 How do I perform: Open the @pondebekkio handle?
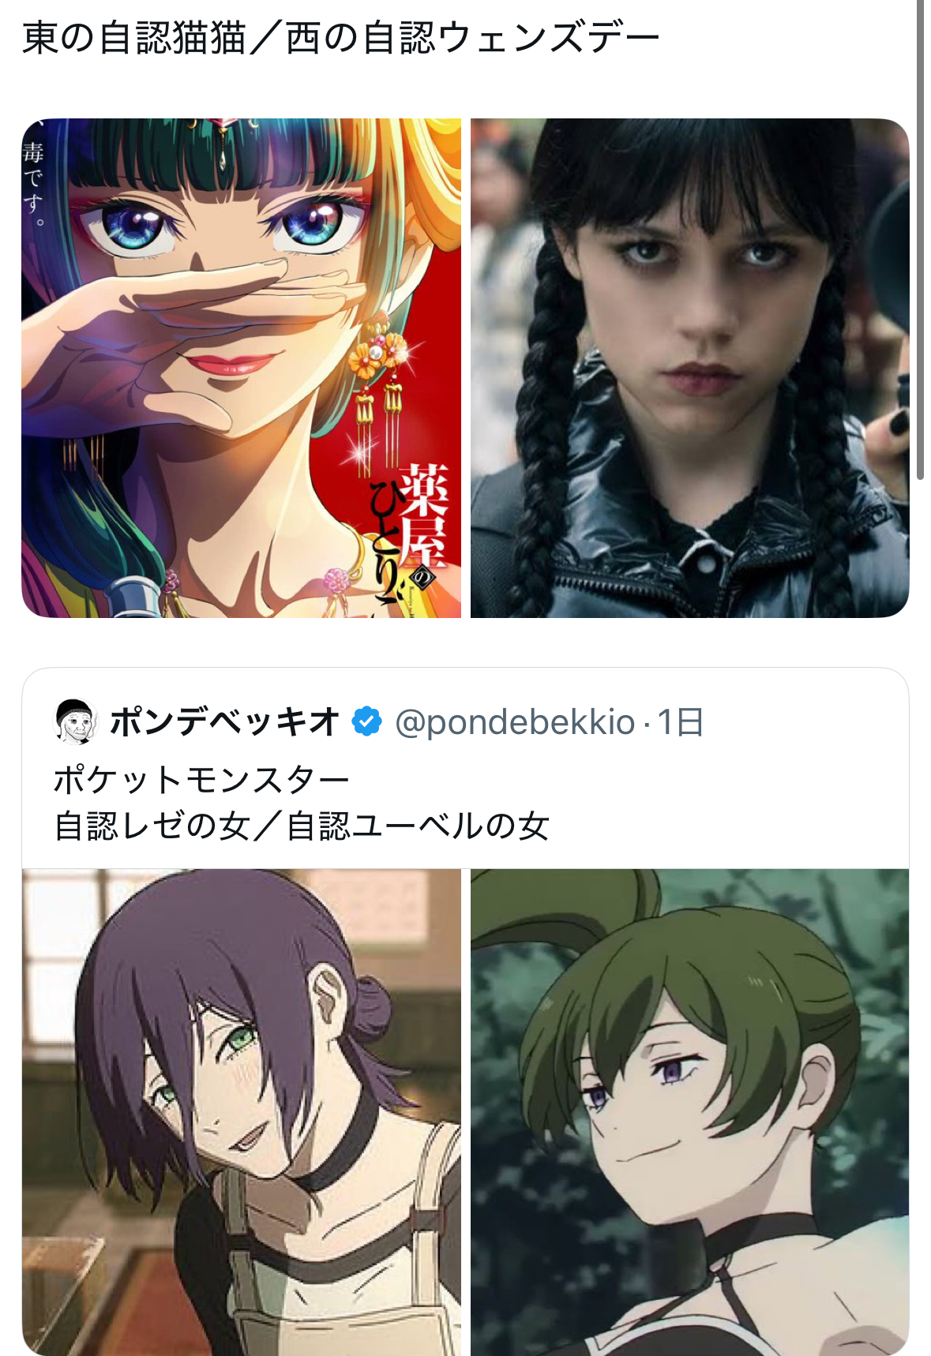coord(515,721)
